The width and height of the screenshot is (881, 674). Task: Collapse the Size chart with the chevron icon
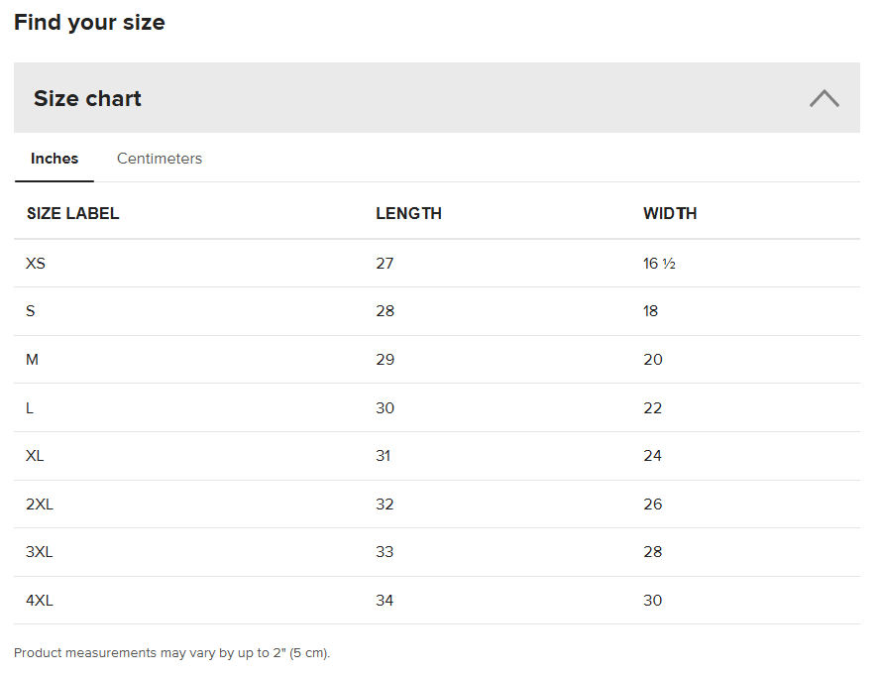[824, 98]
